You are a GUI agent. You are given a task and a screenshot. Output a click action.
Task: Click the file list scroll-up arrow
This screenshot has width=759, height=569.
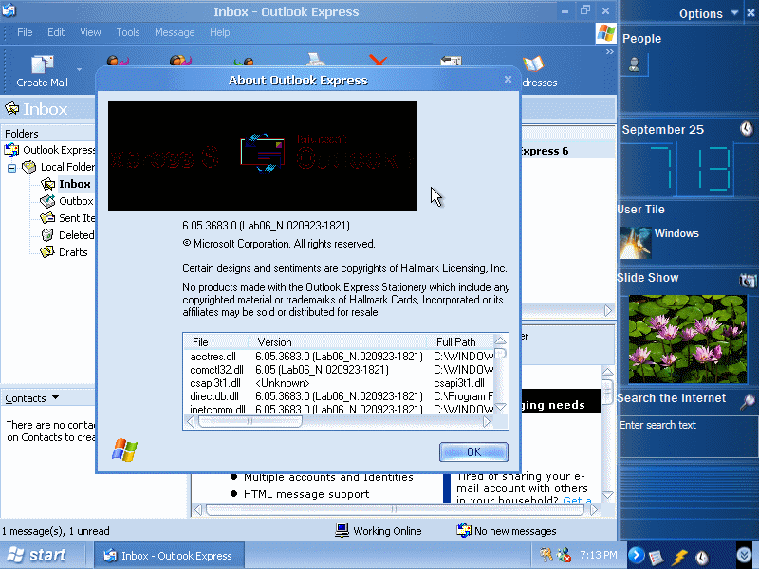click(x=501, y=341)
